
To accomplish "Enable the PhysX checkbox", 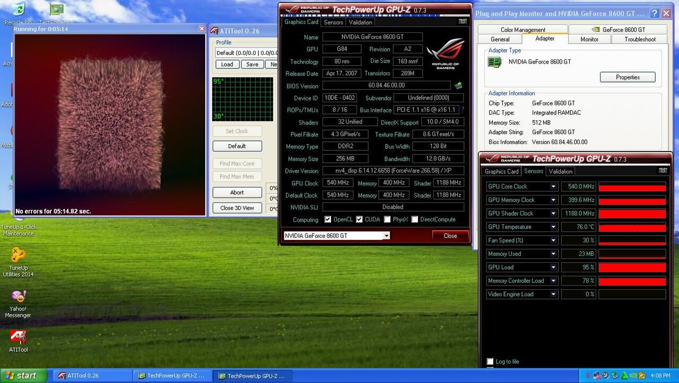I will coord(387,219).
